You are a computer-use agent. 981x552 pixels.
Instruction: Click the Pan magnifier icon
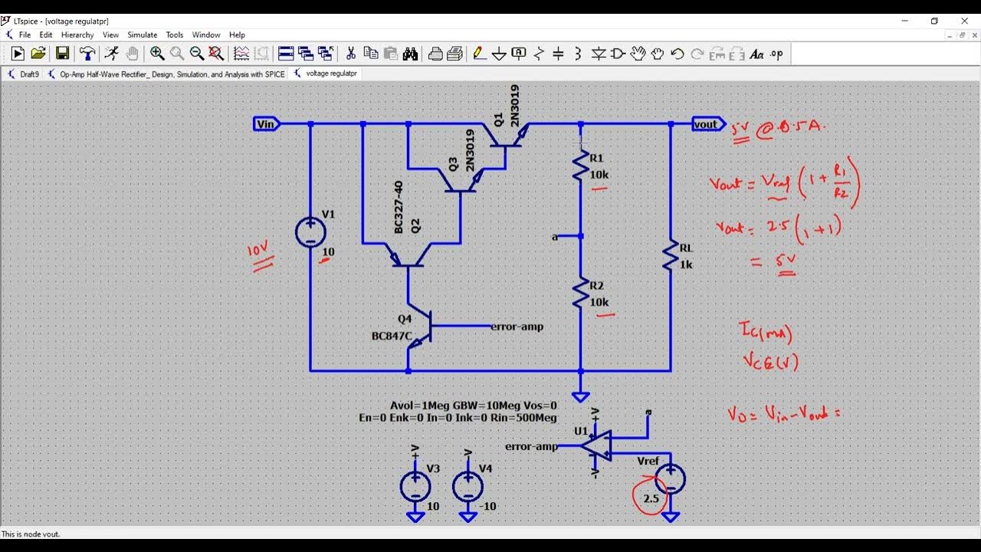[177, 54]
